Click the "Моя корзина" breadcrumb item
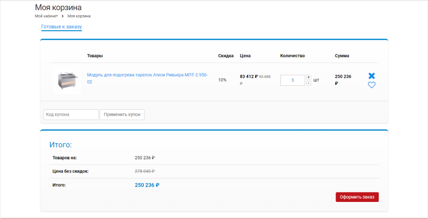The height and width of the screenshot is (219, 428). point(79,16)
